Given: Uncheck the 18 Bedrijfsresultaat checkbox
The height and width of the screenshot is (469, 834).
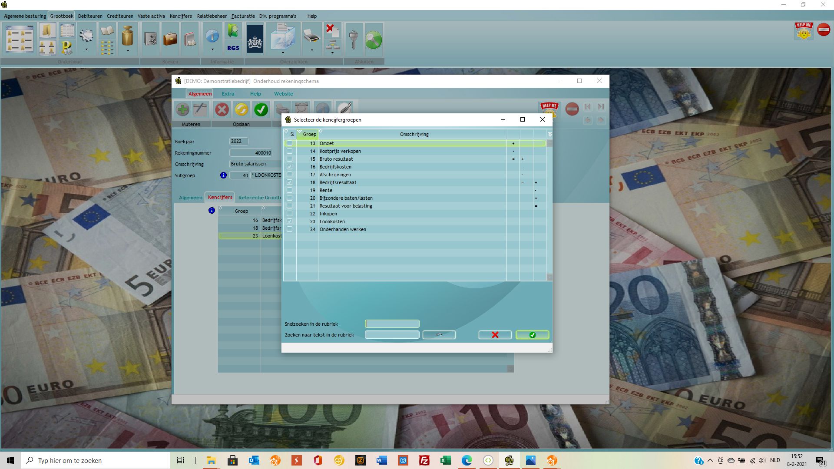Looking at the screenshot, I should coord(289,182).
